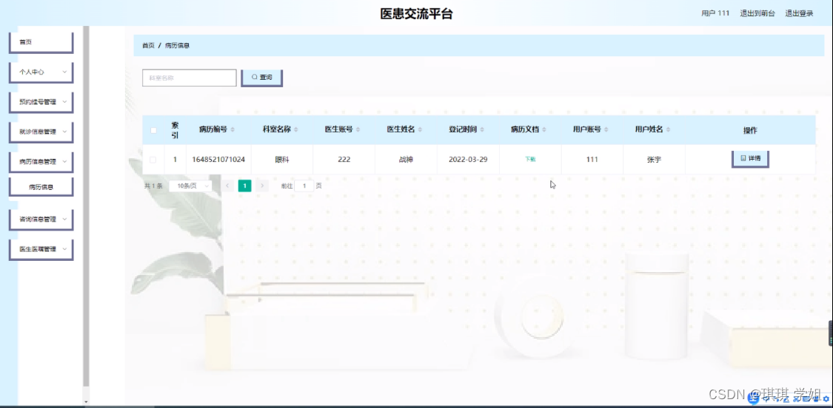This screenshot has width=833, height=408.
Task: Click the 查询 search button
Action: coord(262,78)
